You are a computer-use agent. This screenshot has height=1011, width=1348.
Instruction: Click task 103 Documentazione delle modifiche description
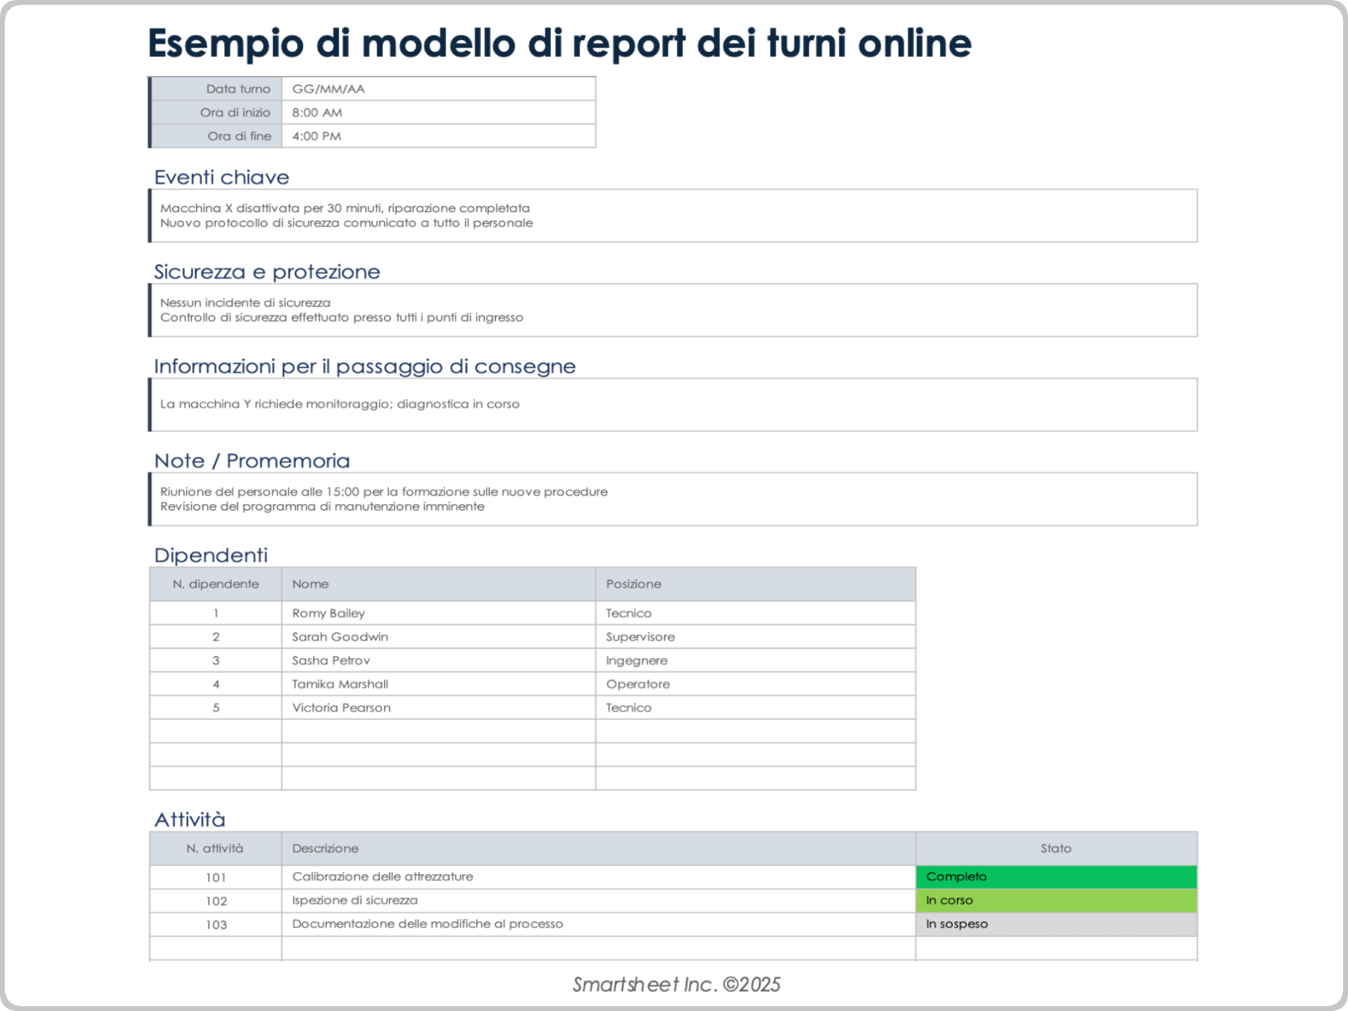point(427,924)
